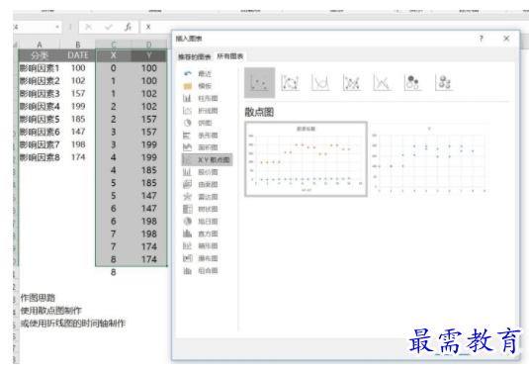The height and width of the screenshot is (372, 529).
Task: Click the 或使用折线图的时间轴制作 note cell
Action: click(x=73, y=324)
